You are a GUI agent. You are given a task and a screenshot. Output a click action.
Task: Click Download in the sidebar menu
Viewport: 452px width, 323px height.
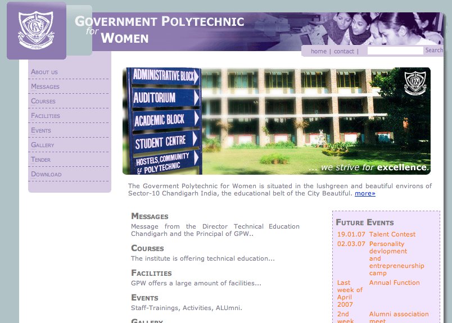(46, 174)
